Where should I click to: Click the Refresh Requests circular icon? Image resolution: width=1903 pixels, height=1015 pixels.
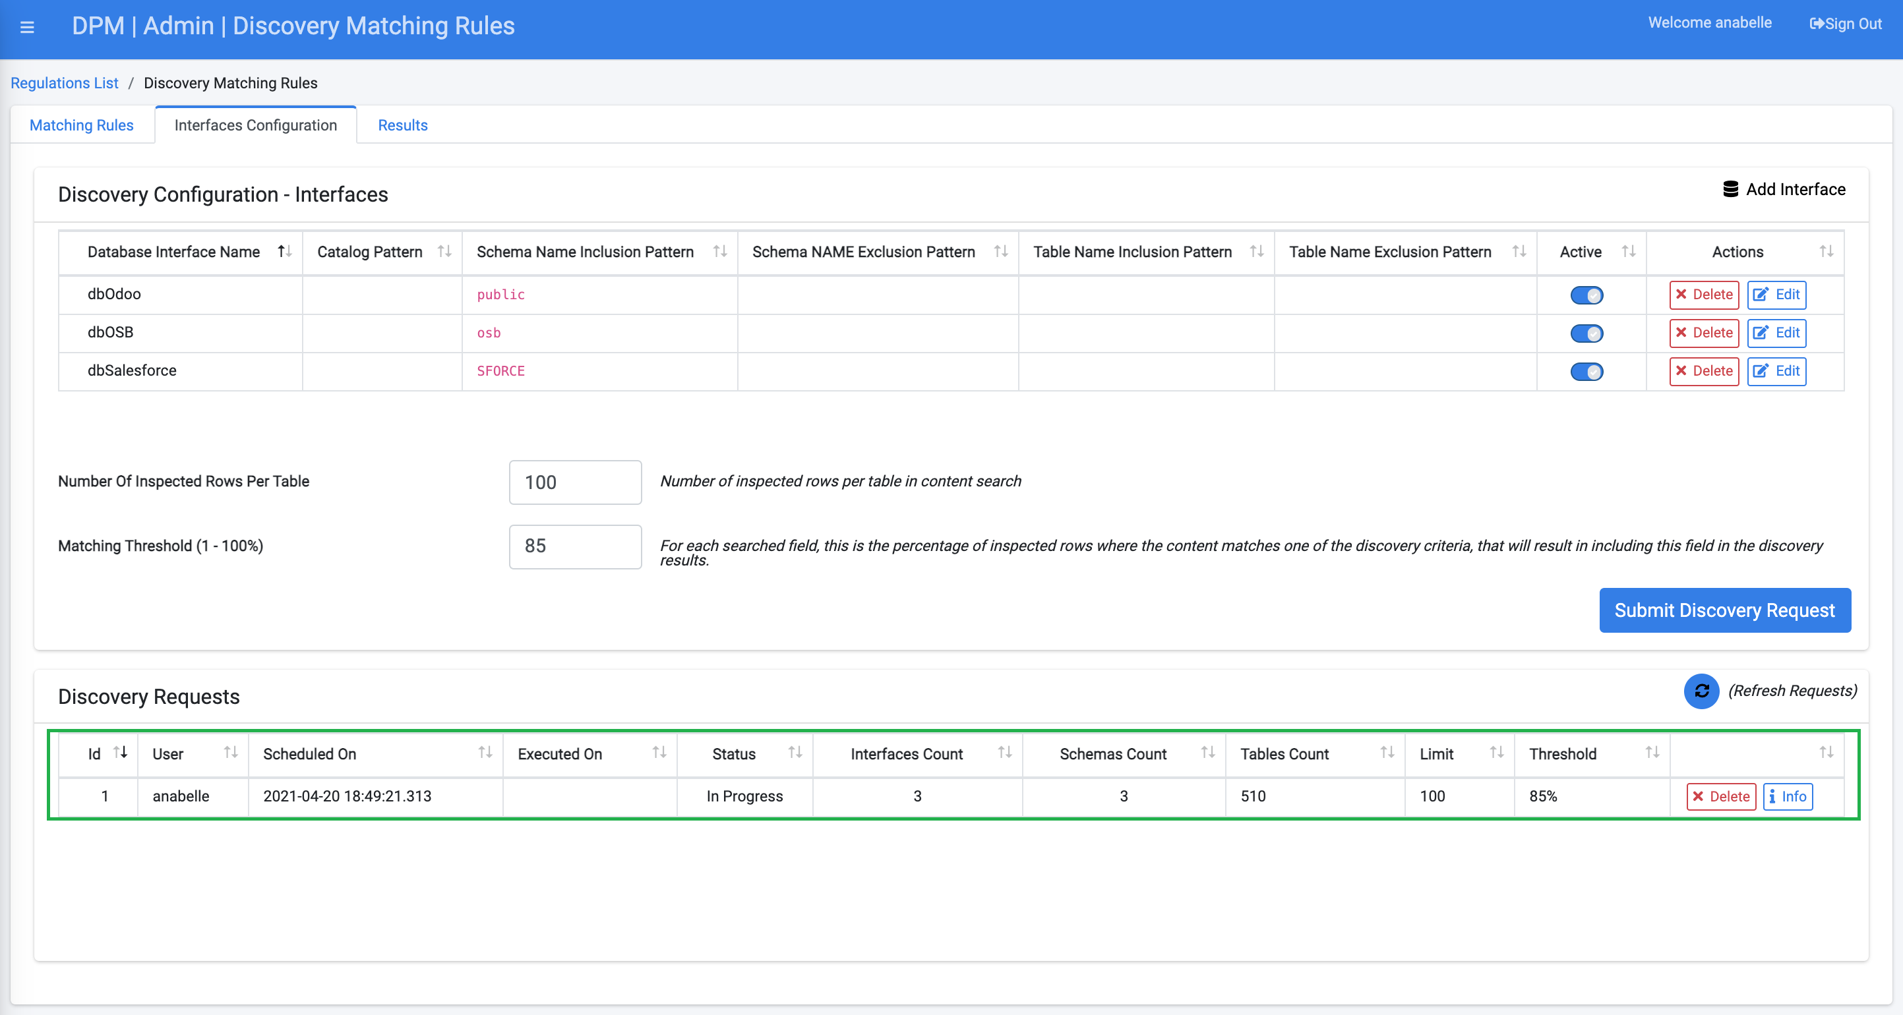point(1701,691)
